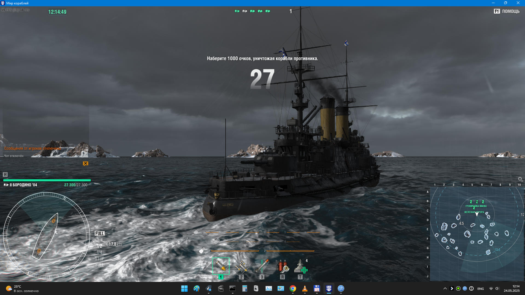Select the AP shells ammo slot 2

[x=241, y=266]
